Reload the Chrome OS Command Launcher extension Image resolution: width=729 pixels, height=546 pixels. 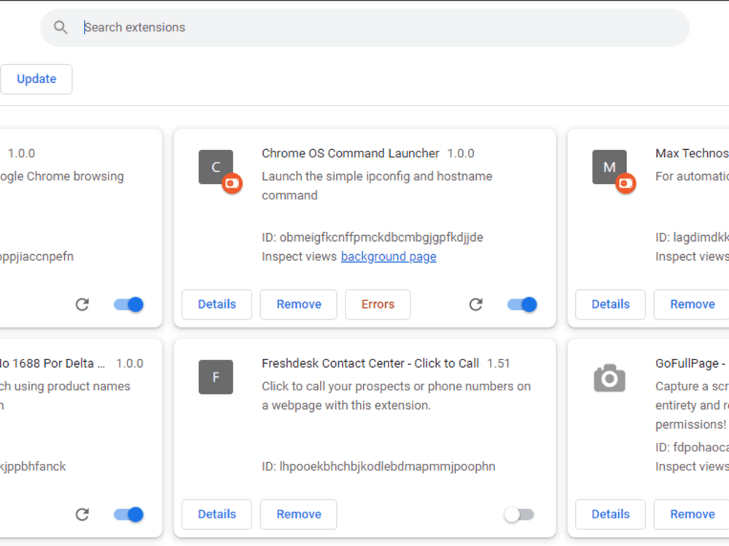[475, 304]
